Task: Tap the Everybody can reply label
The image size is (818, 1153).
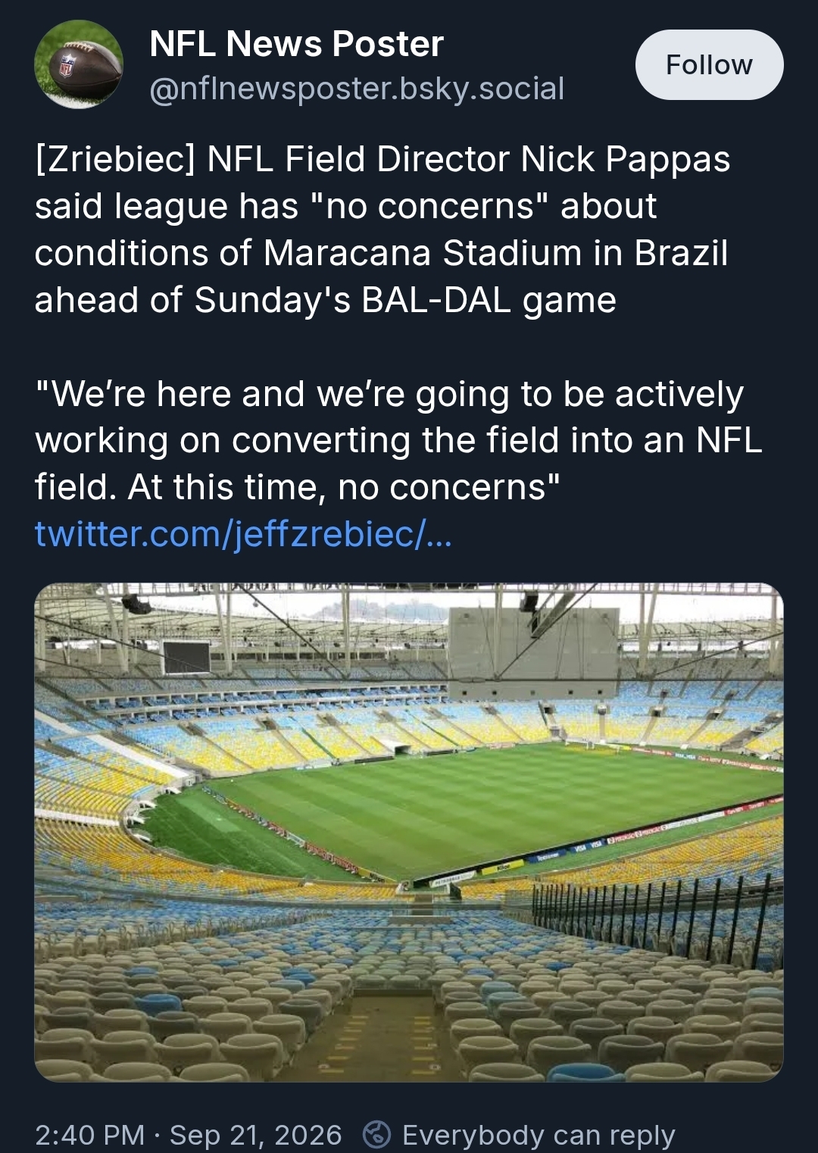Action: pyautogui.click(x=539, y=1135)
